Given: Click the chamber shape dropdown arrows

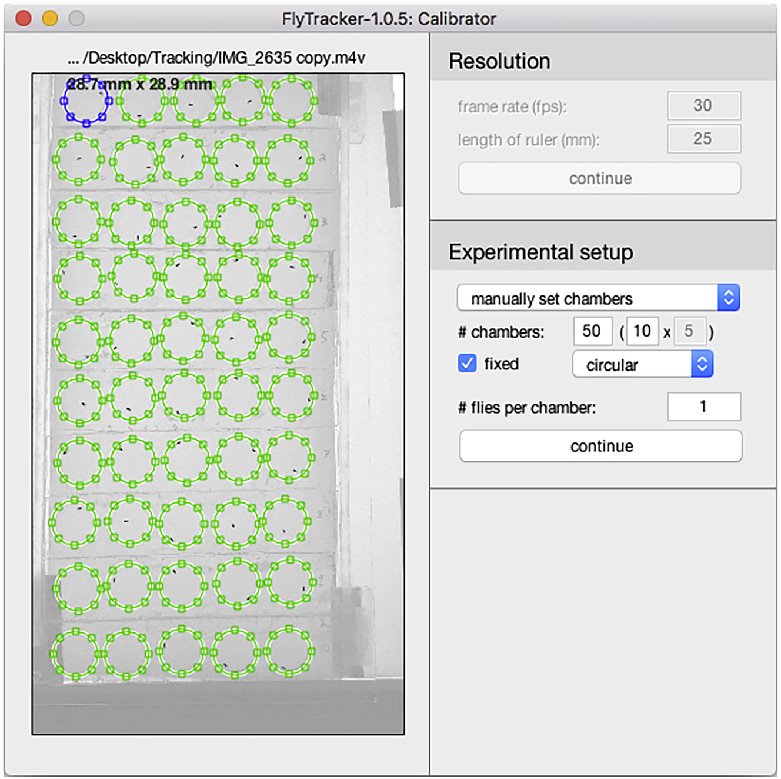Looking at the screenshot, I should point(701,364).
